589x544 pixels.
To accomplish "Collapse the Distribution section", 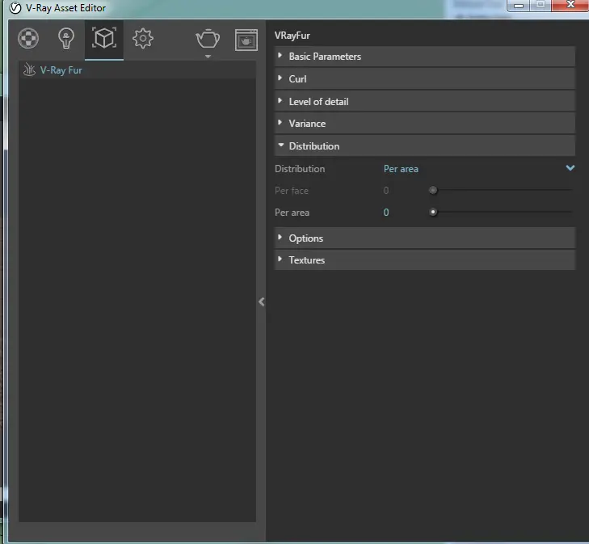I will point(424,145).
